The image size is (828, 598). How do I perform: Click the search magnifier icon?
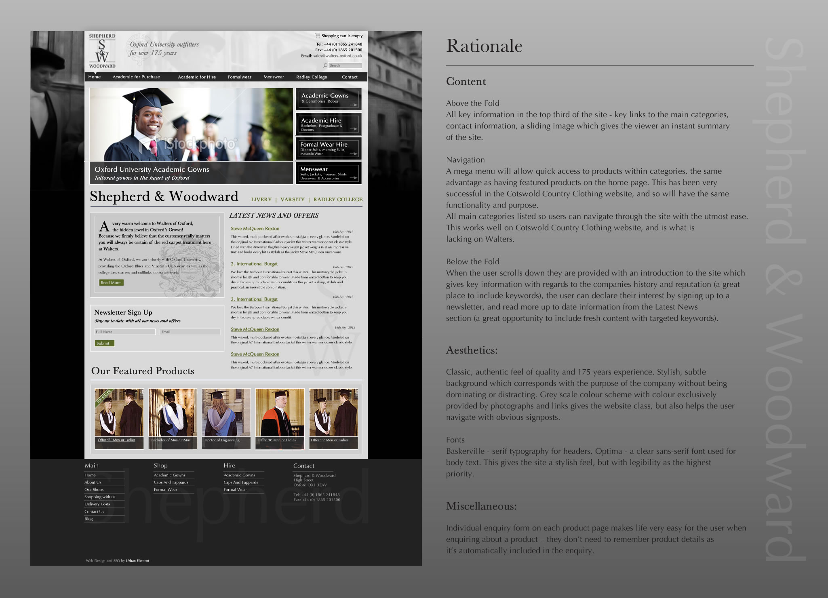pos(325,65)
